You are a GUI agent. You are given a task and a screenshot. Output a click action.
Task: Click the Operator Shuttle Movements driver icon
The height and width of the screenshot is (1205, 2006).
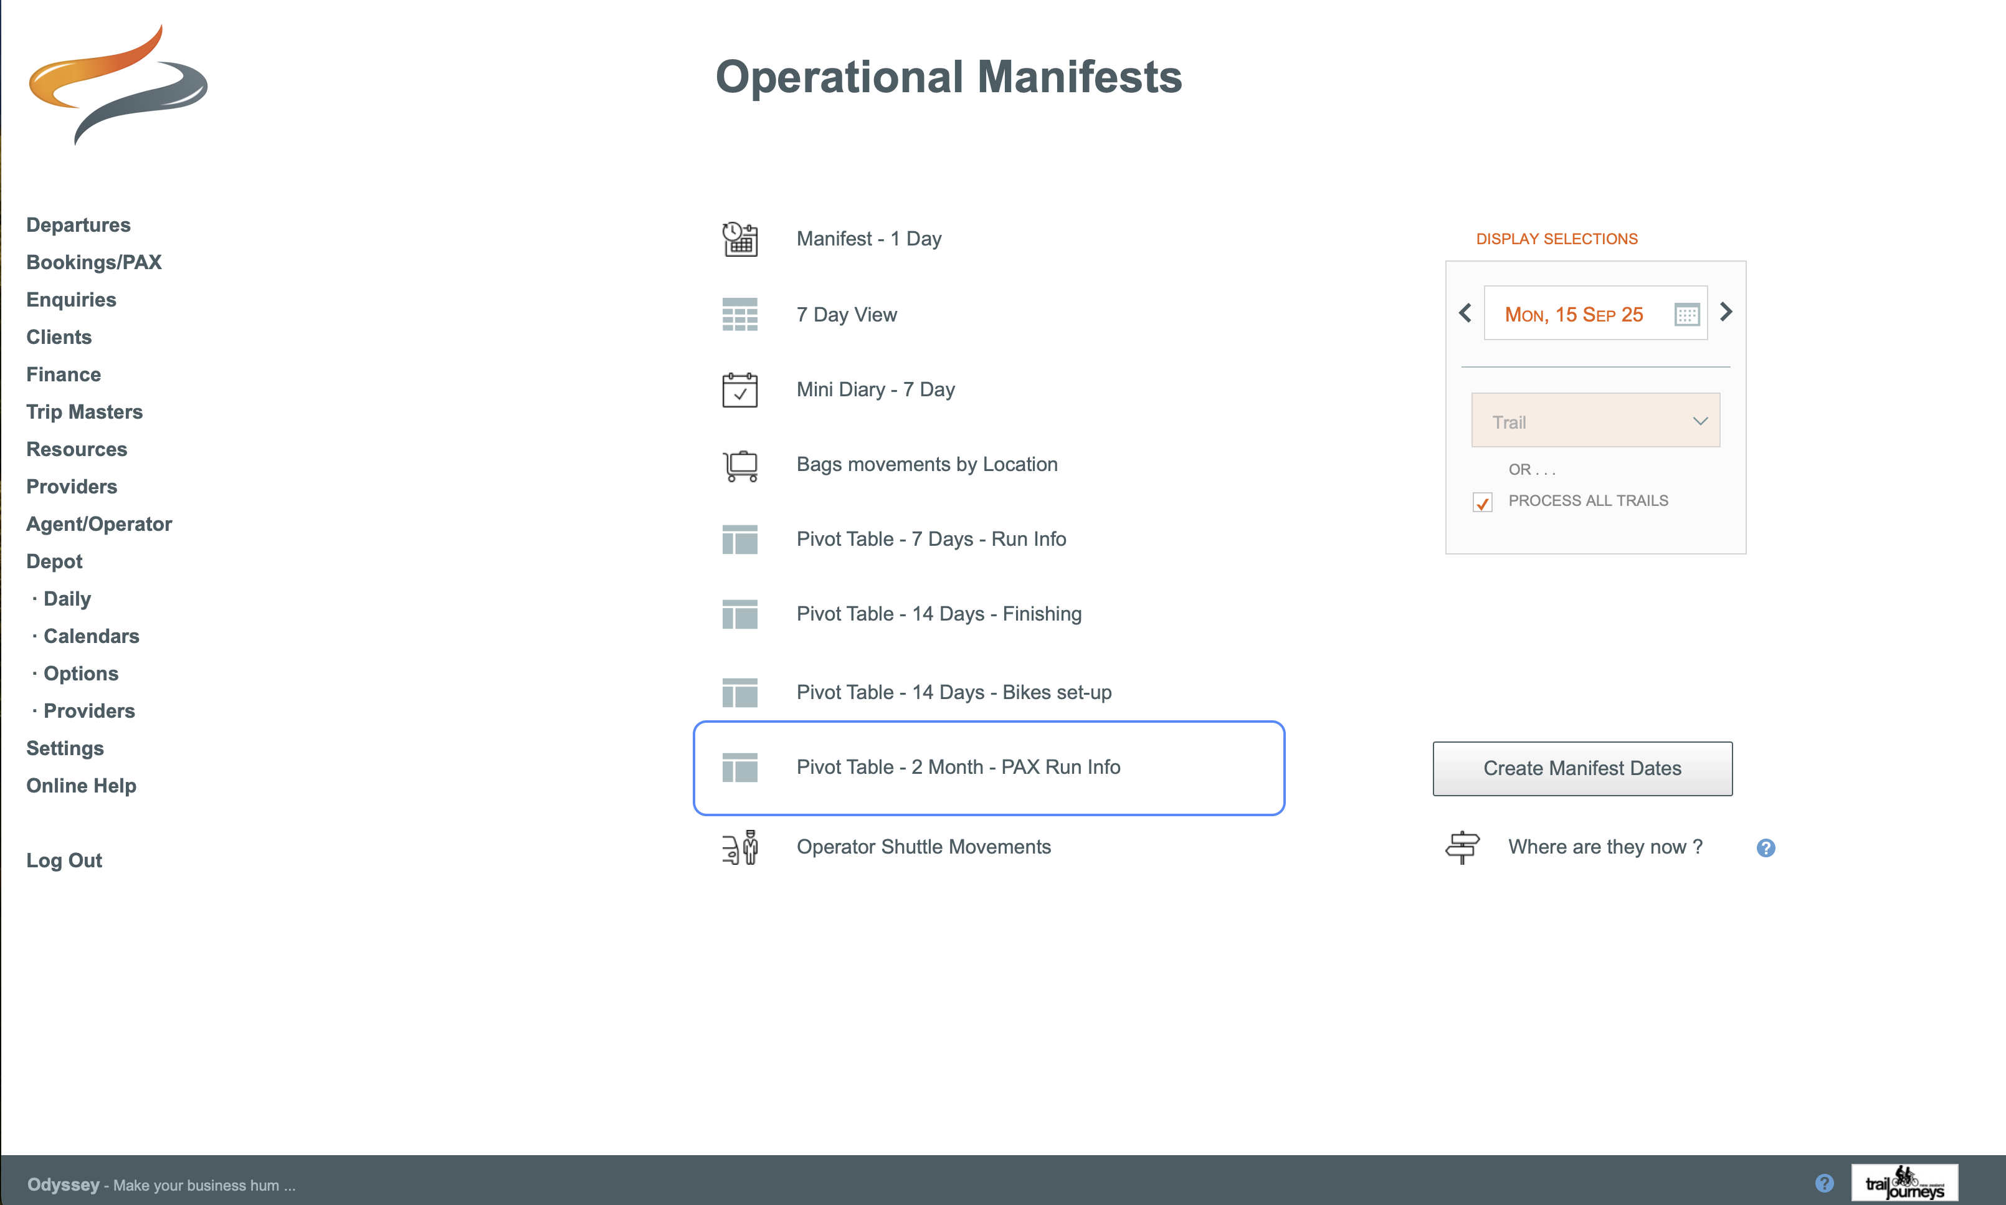(739, 847)
